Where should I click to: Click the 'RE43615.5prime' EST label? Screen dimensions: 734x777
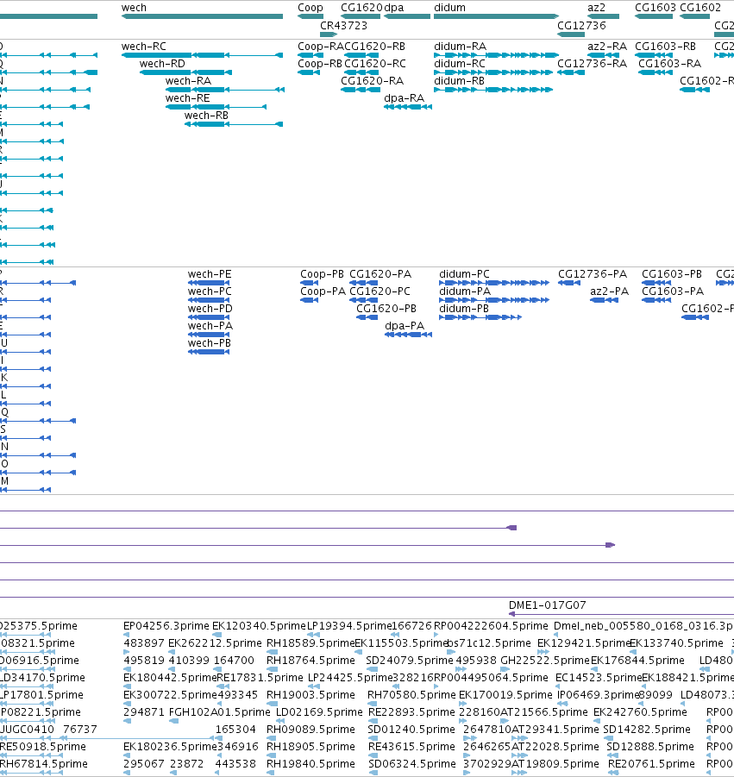click(412, 747)
